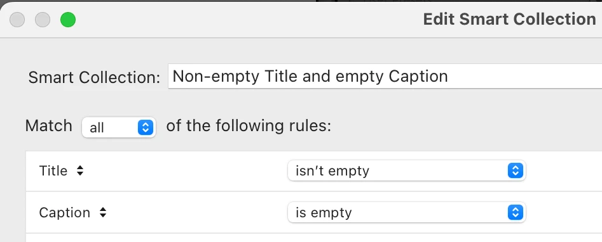This screenshot has width=602, height=242.
Task: Click the "Edit Smart Collection" window title
Action: coord(509,19)
